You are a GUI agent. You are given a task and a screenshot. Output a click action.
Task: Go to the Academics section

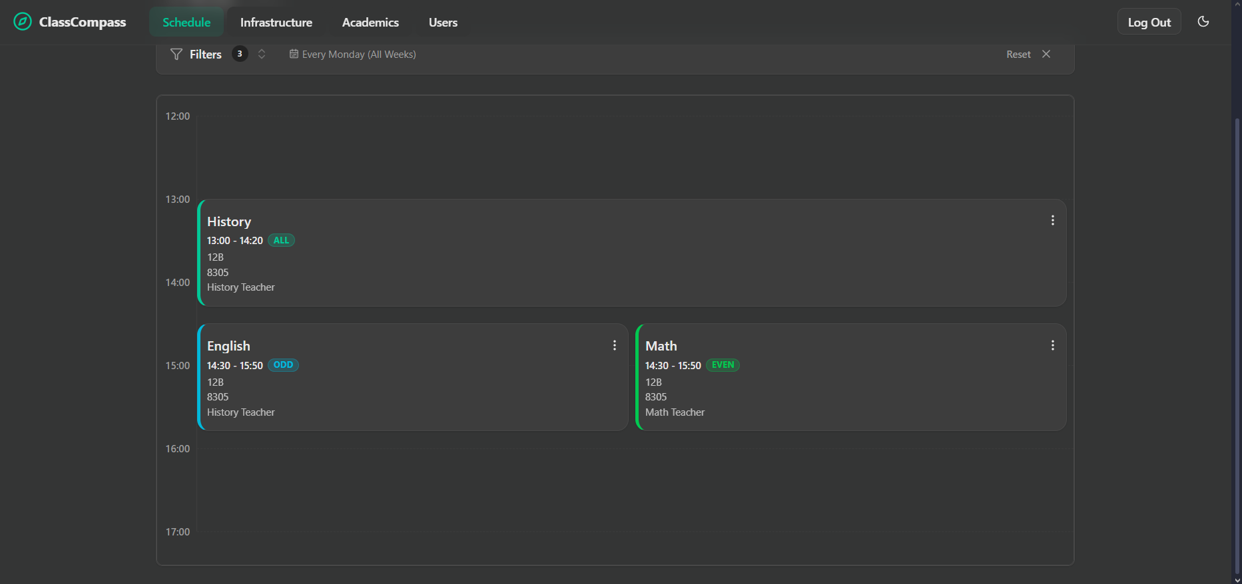tap(370, 23)
